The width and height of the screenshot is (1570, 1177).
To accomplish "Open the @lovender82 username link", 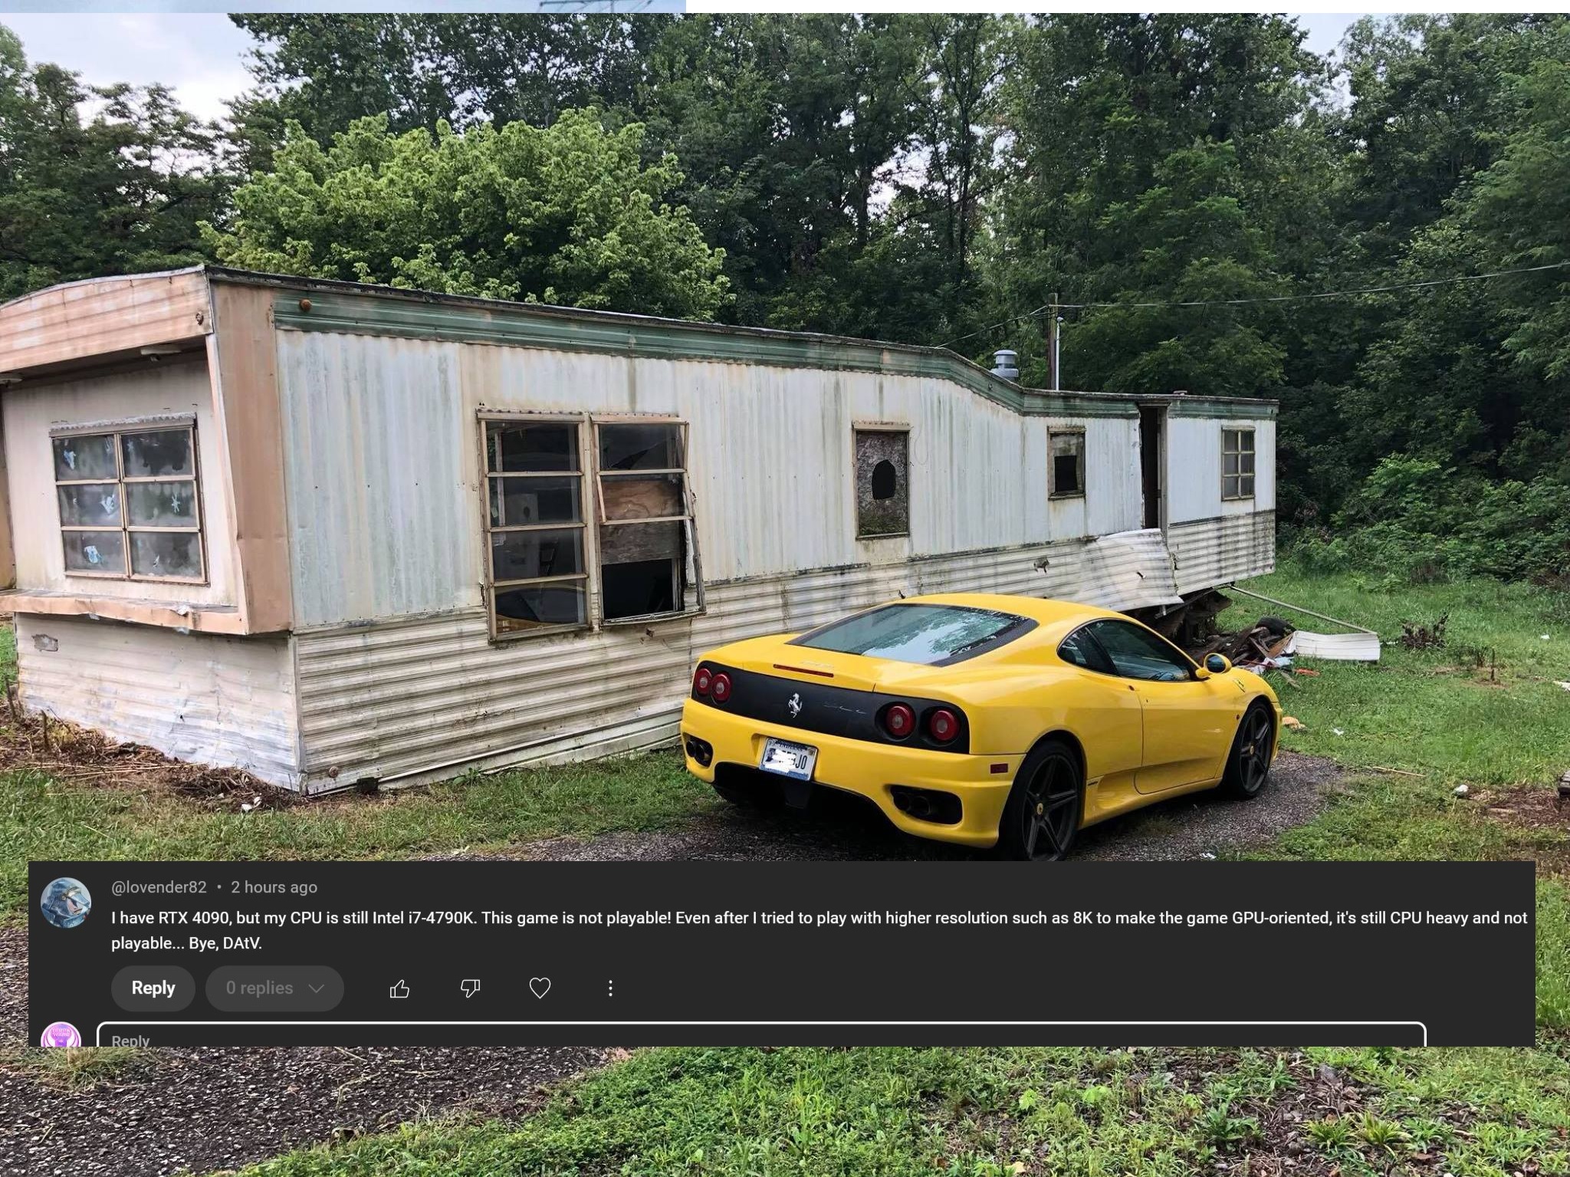I will 159,887.
